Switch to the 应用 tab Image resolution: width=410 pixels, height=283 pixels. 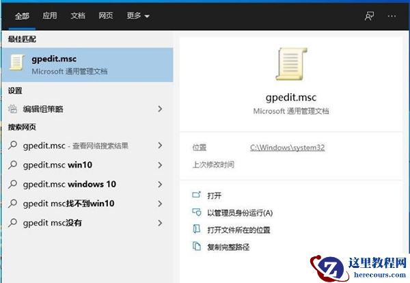pyautogui.click(x=50, y=16)
